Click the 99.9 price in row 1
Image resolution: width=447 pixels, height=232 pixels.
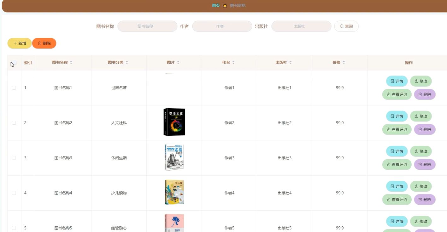(x=340, y=88)
